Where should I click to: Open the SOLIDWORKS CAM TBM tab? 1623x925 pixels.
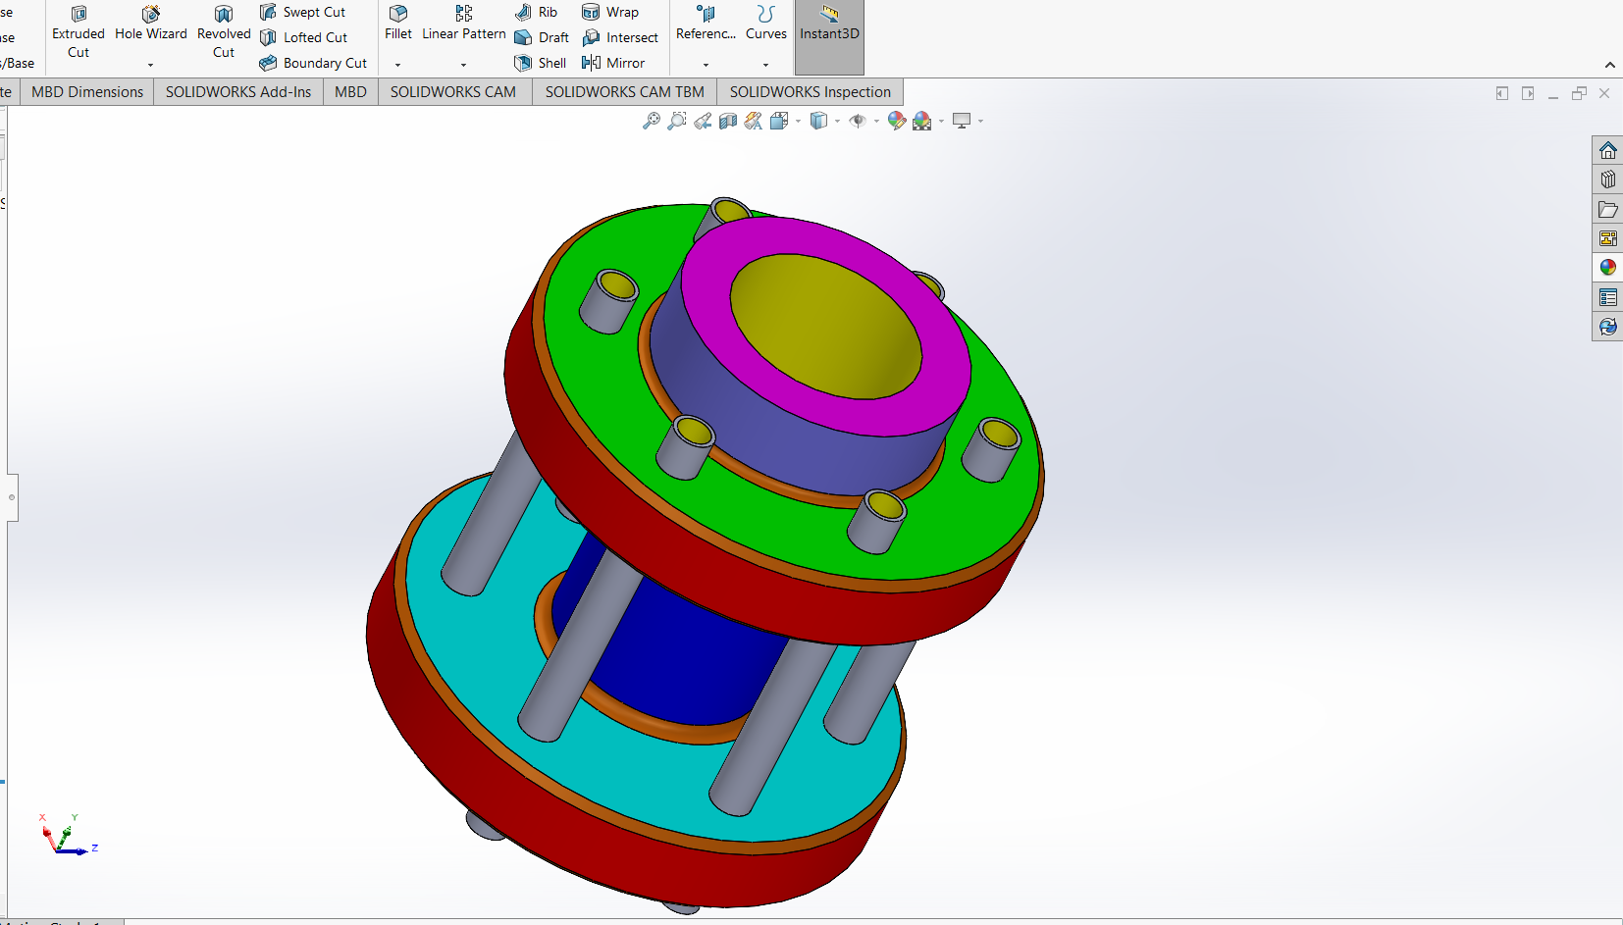coord(625,92)
